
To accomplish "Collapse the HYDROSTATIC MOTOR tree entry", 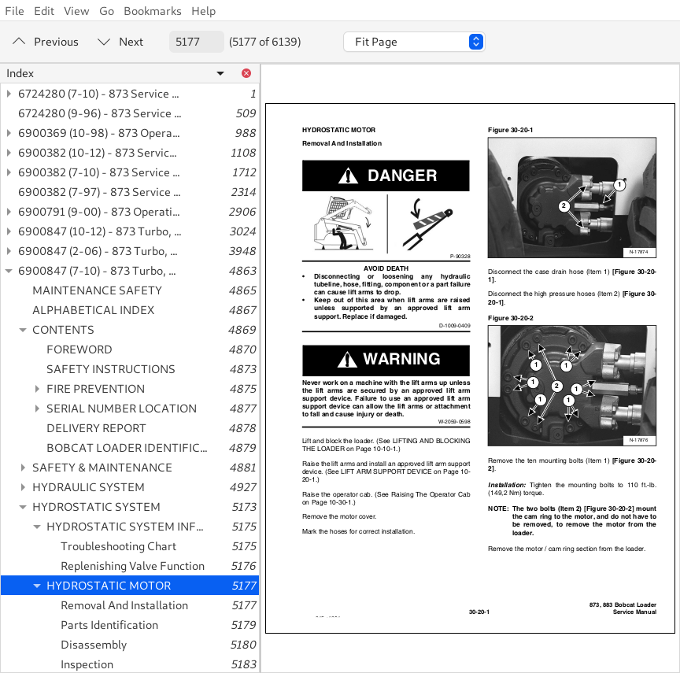I will pos(37,586).
